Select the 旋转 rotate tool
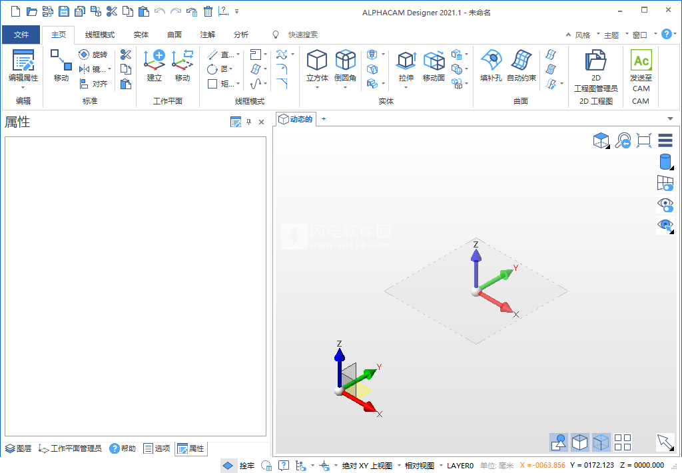 (x=93, y=55)
